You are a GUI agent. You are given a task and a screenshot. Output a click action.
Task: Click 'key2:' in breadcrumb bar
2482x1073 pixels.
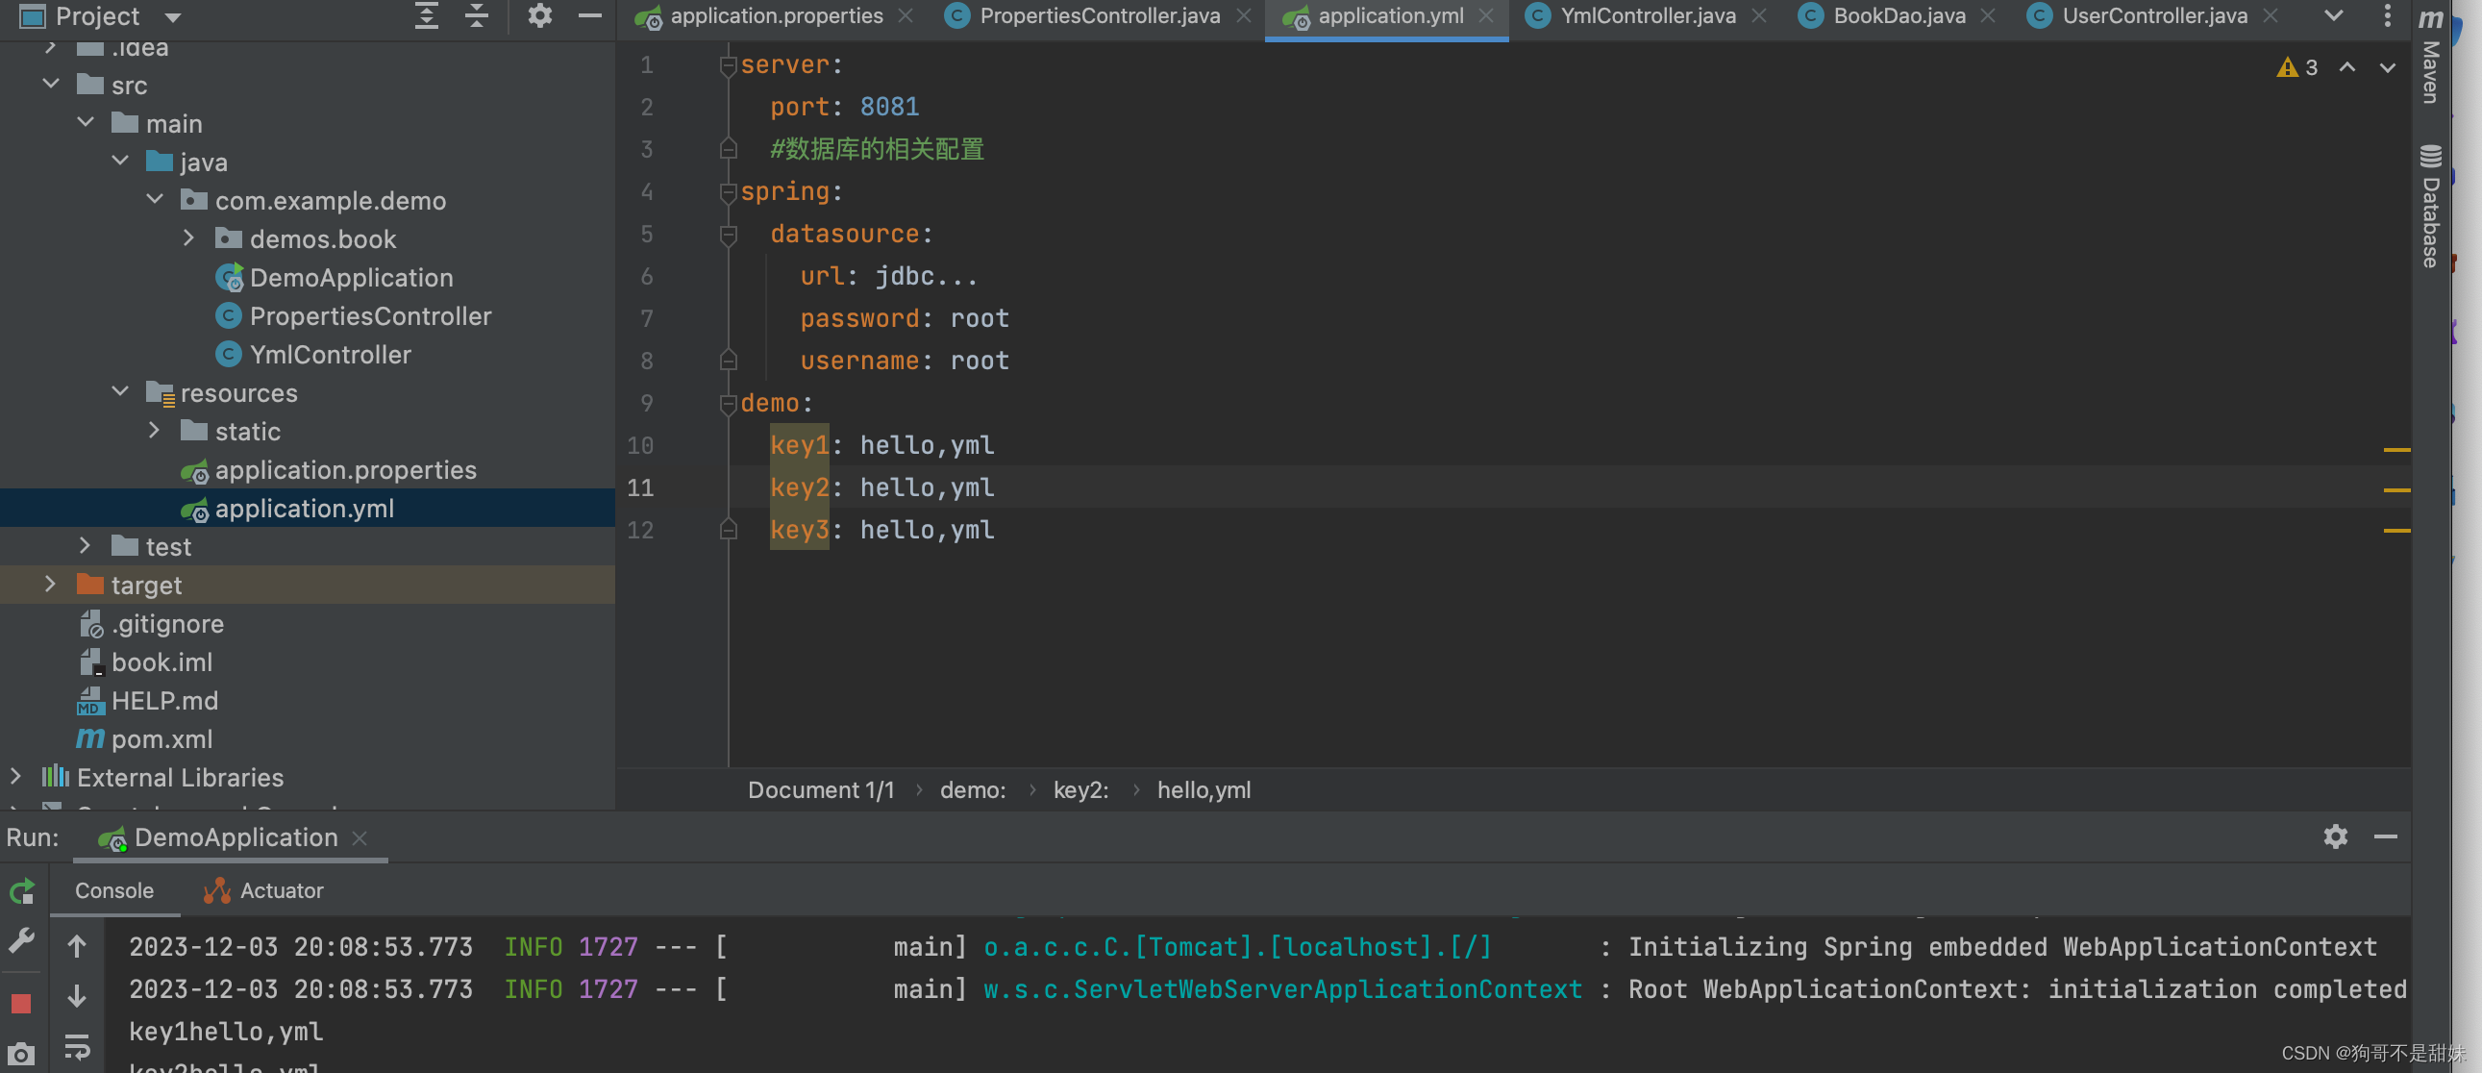pyautogui.click(x=1081, y=789)
